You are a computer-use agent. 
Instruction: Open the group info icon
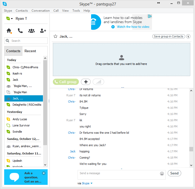click(188, 36)
